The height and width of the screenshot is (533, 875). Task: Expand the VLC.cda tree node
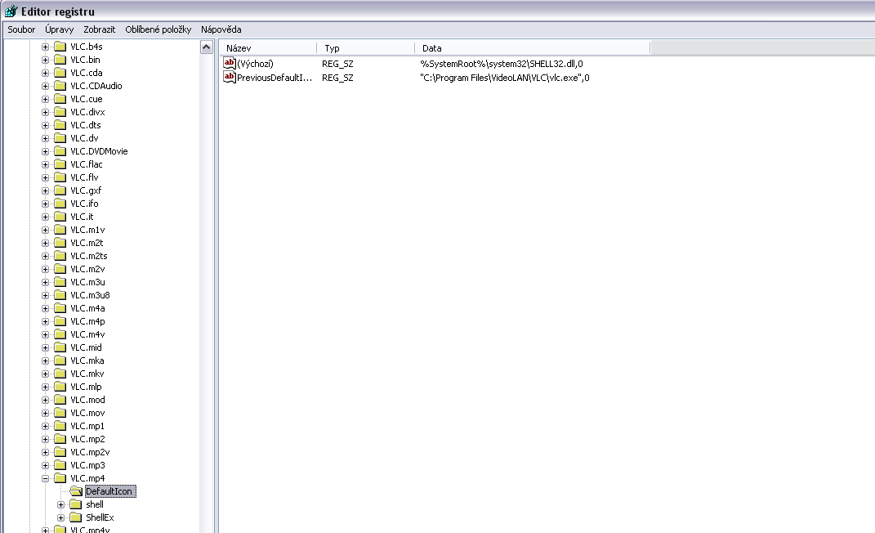coord(45,73)
